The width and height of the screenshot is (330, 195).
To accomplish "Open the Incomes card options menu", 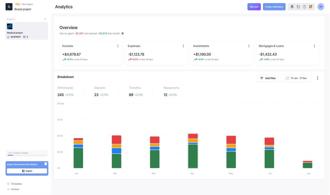I will tap(118, 46).
